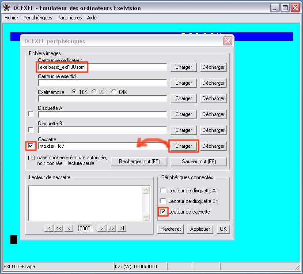Viewport: 303px width, 274px height.
Task: Click the Appliquer button
Action: [x=200, y=229]
